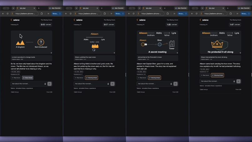
Task: Open extensions in the 0:10 window
Action: tap(42, 14)
